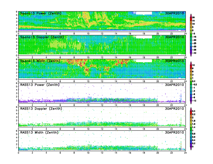Click the RASS13 Power (Zenith) panel title

(x=40, y=85)
